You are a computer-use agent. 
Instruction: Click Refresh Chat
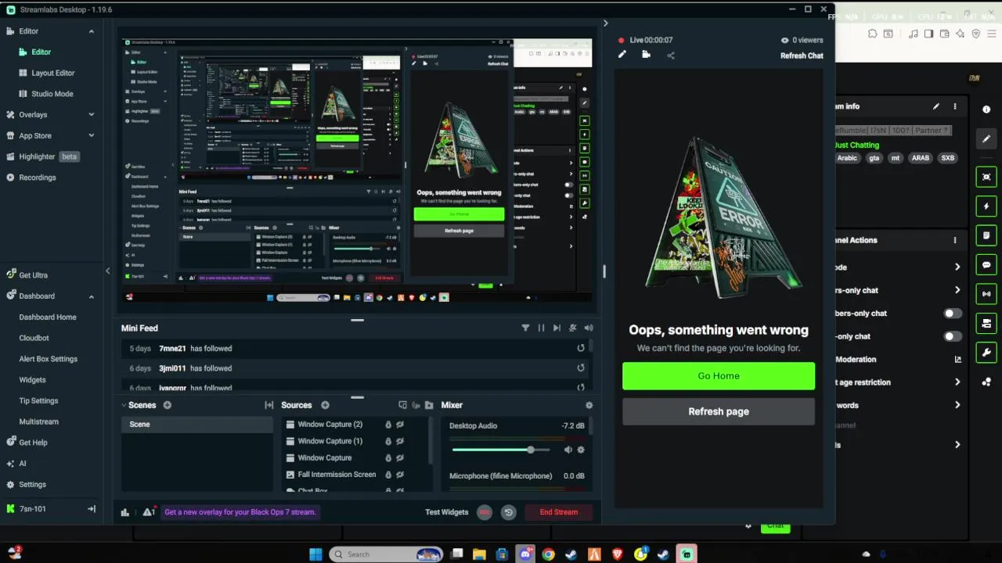coord(802,56)
